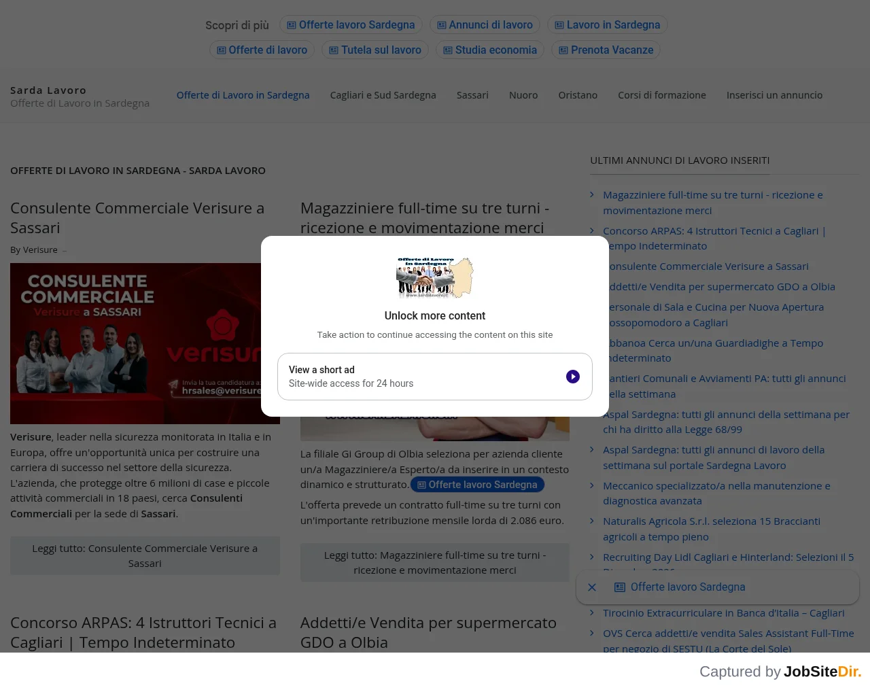The height and width of the screenshot is (692, 870).
Task: Open sidebar link Tirocinio Extracurriculare in Banca d'Italia
Action: (x=724, y=613)
